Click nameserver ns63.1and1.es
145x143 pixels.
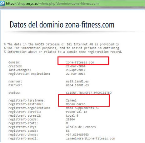pos(77,82)
